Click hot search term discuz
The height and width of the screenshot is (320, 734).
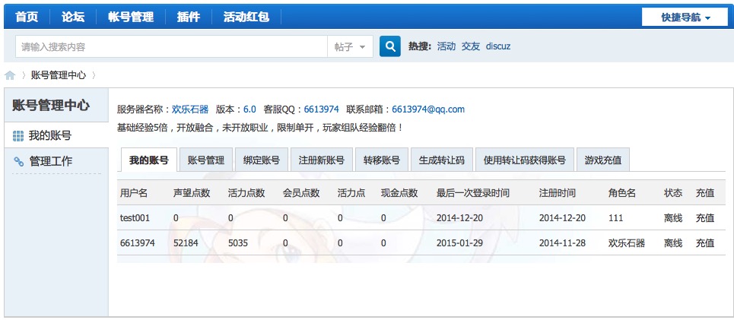click(498, 46)
